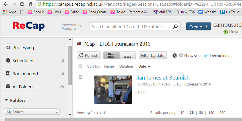Switch to detailed list view icon
The width and height of the screenshot is (242, 121).
(111, 55)
